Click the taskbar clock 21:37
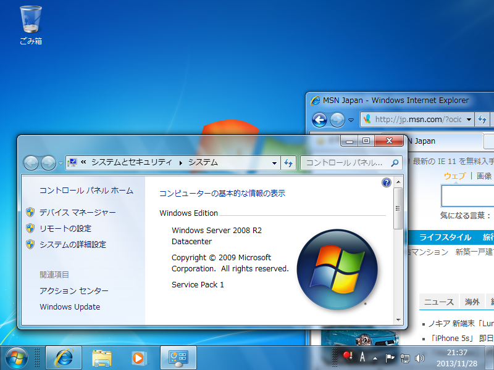Screen dimensions: 494x370 click(x=457, y=353)
